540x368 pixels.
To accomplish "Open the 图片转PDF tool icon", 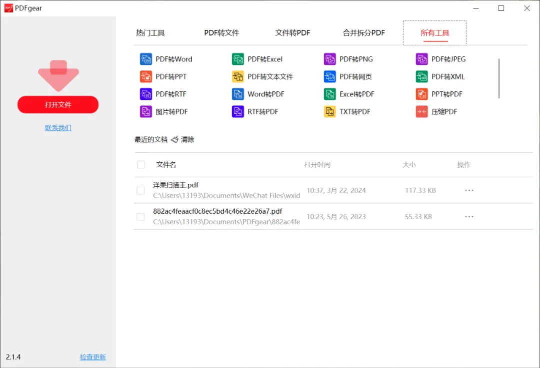I will tap(145, 112).
